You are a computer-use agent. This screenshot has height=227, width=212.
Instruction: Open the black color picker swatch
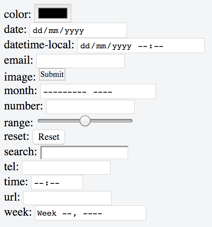pos(53,13)
